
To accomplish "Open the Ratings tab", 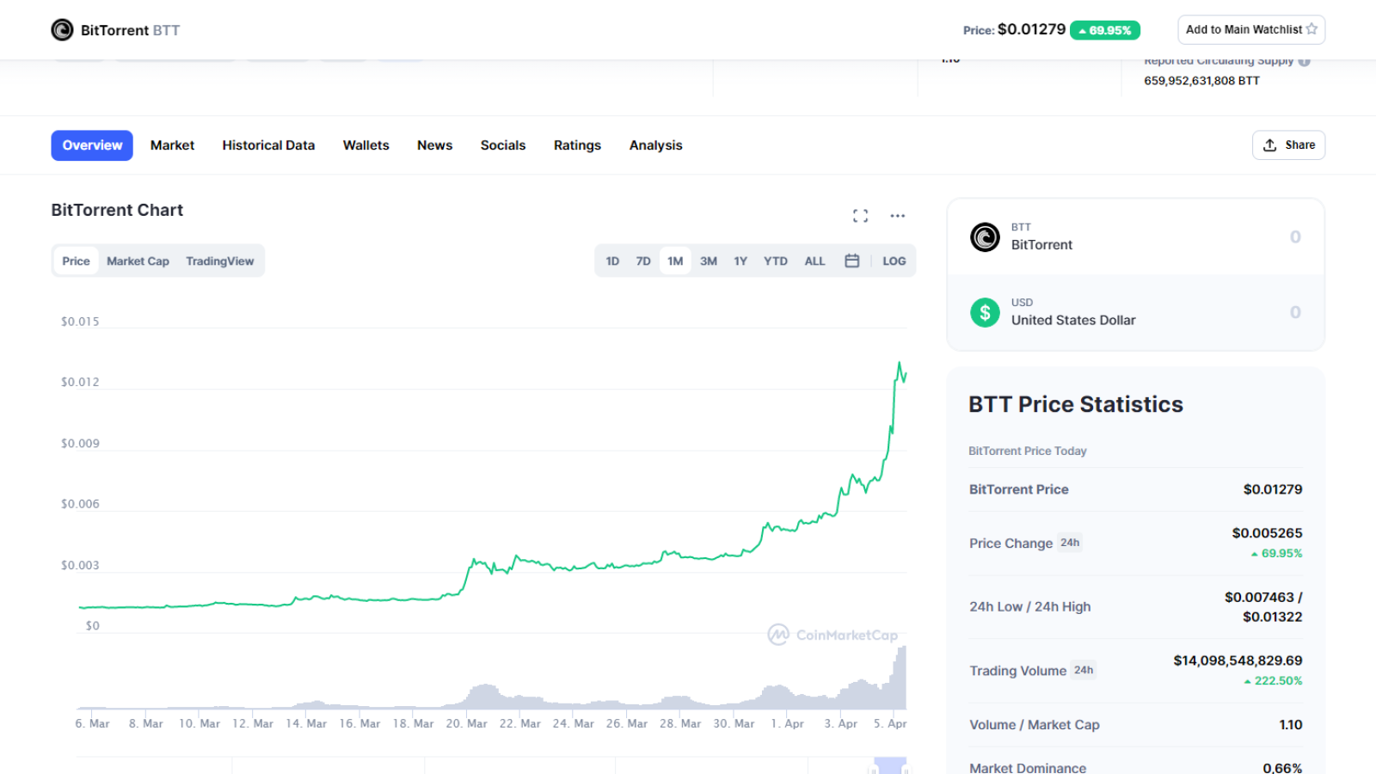I will 577,145.
